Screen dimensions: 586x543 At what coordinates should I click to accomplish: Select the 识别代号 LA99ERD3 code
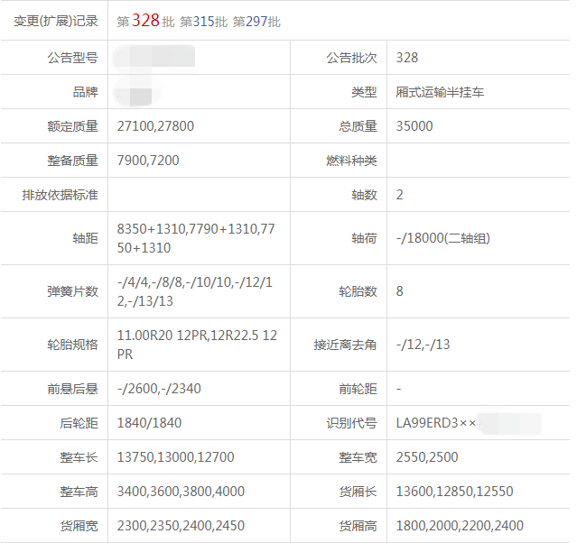(x=435, y=423)
